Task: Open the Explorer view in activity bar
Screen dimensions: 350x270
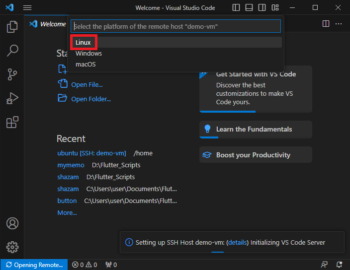Action: pyautogui.click(x=12, y=27)
